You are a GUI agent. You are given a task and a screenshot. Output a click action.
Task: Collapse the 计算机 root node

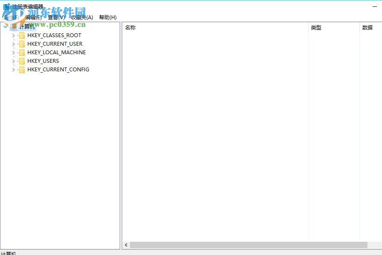tap(6, 26)
